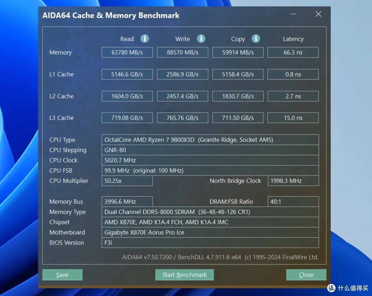This screenshot has height=296, width=372.
Task: Click the CPU Multiplier field 50.25x
Action: pos(127,181)
